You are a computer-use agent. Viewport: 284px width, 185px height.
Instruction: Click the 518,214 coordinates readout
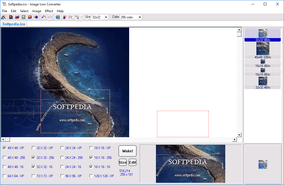click(x=125, y=171)
